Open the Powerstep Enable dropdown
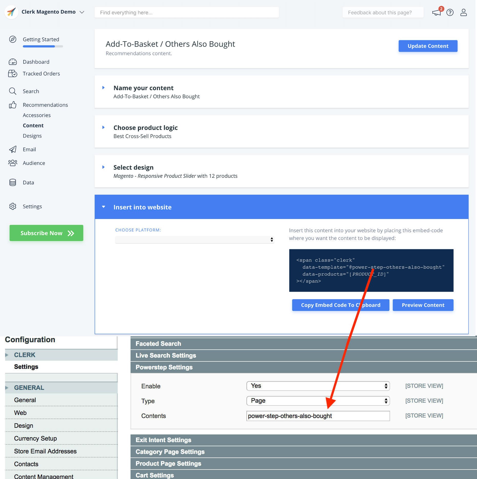The width and height of the screenshot is (477, 479). tap(318, 386)
